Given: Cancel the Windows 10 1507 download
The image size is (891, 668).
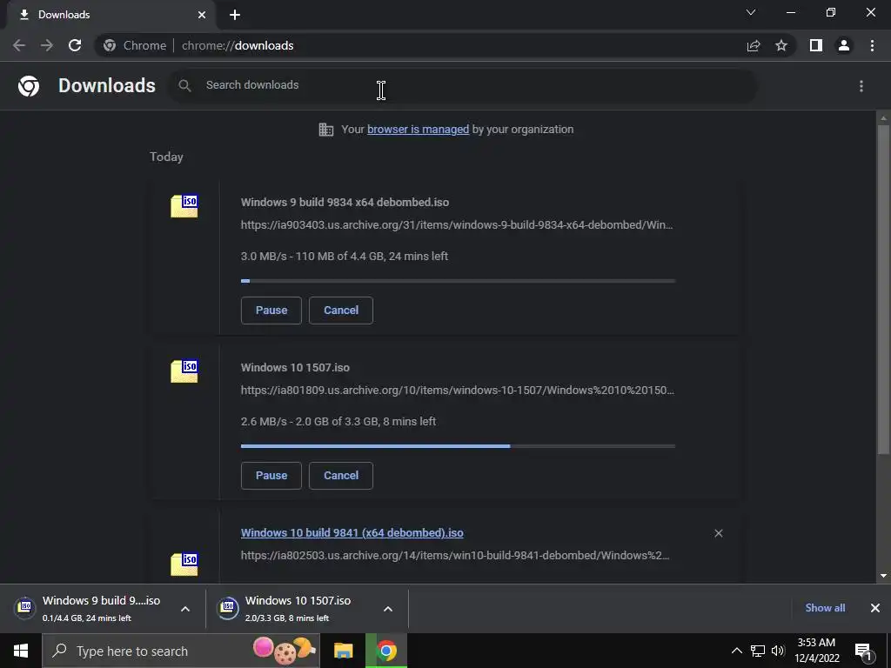Looking at the screenshot, I should (341, 476).
